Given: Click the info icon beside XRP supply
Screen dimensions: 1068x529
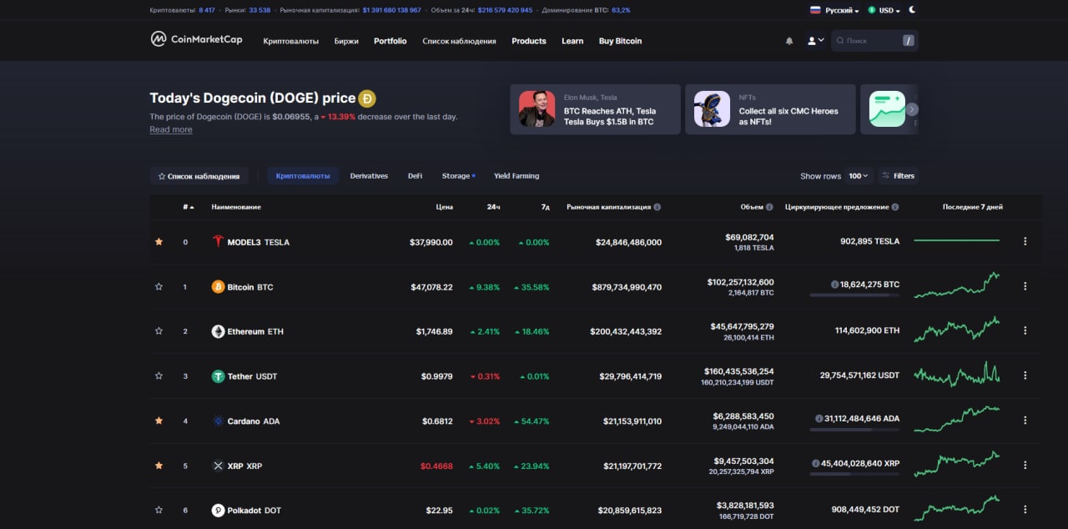Looking at the screenshot, I should coord(815,463).
